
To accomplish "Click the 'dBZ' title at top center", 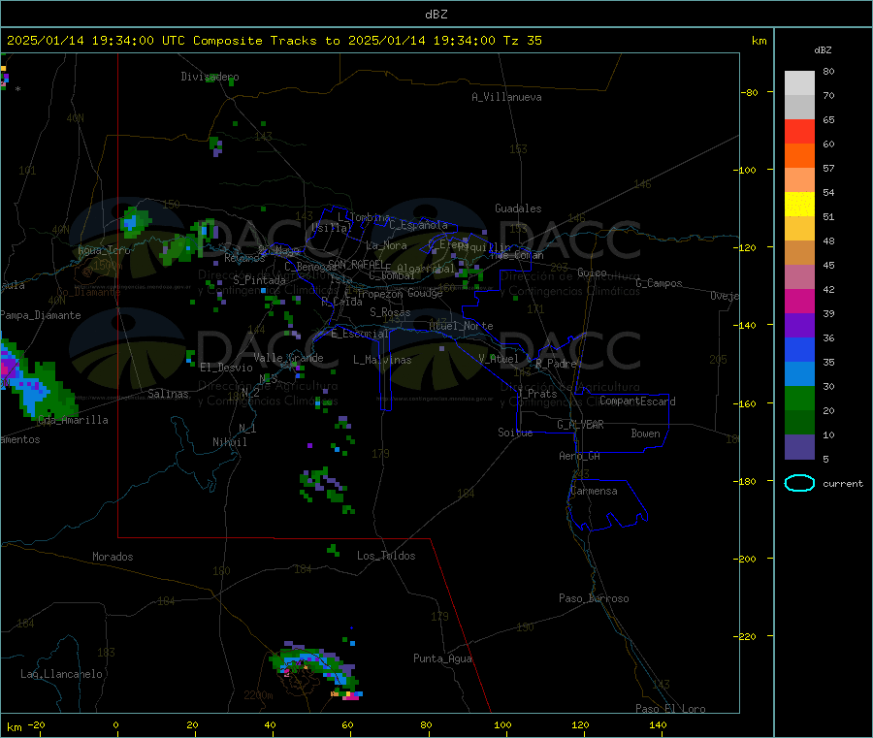I will coord(436,15).
